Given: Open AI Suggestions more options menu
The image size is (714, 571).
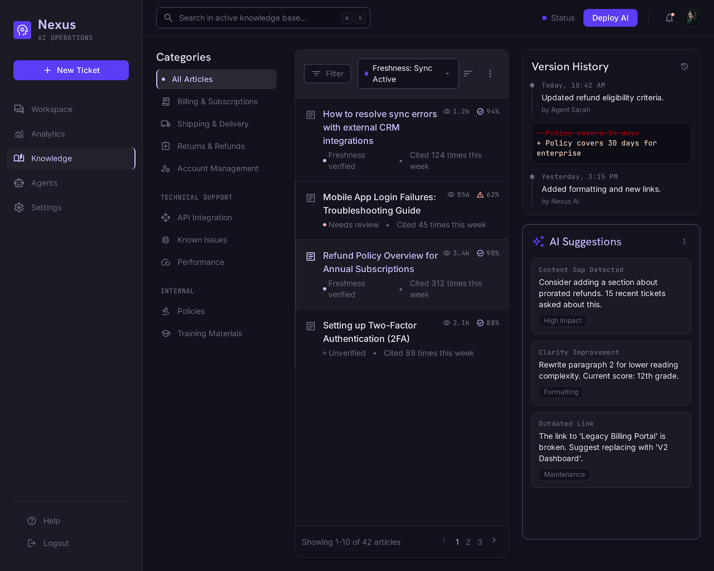Looking at the screenshot, I should pyautogui.click(x=684, y=241).
